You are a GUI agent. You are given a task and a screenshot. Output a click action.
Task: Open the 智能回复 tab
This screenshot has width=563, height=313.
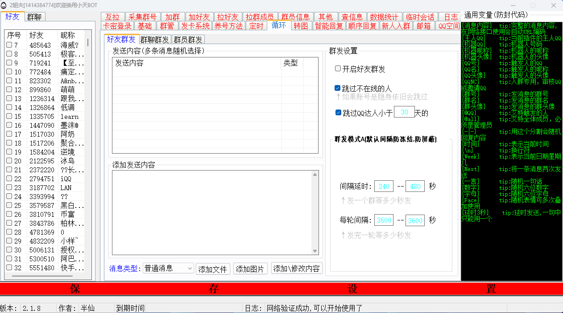(329, 26)
